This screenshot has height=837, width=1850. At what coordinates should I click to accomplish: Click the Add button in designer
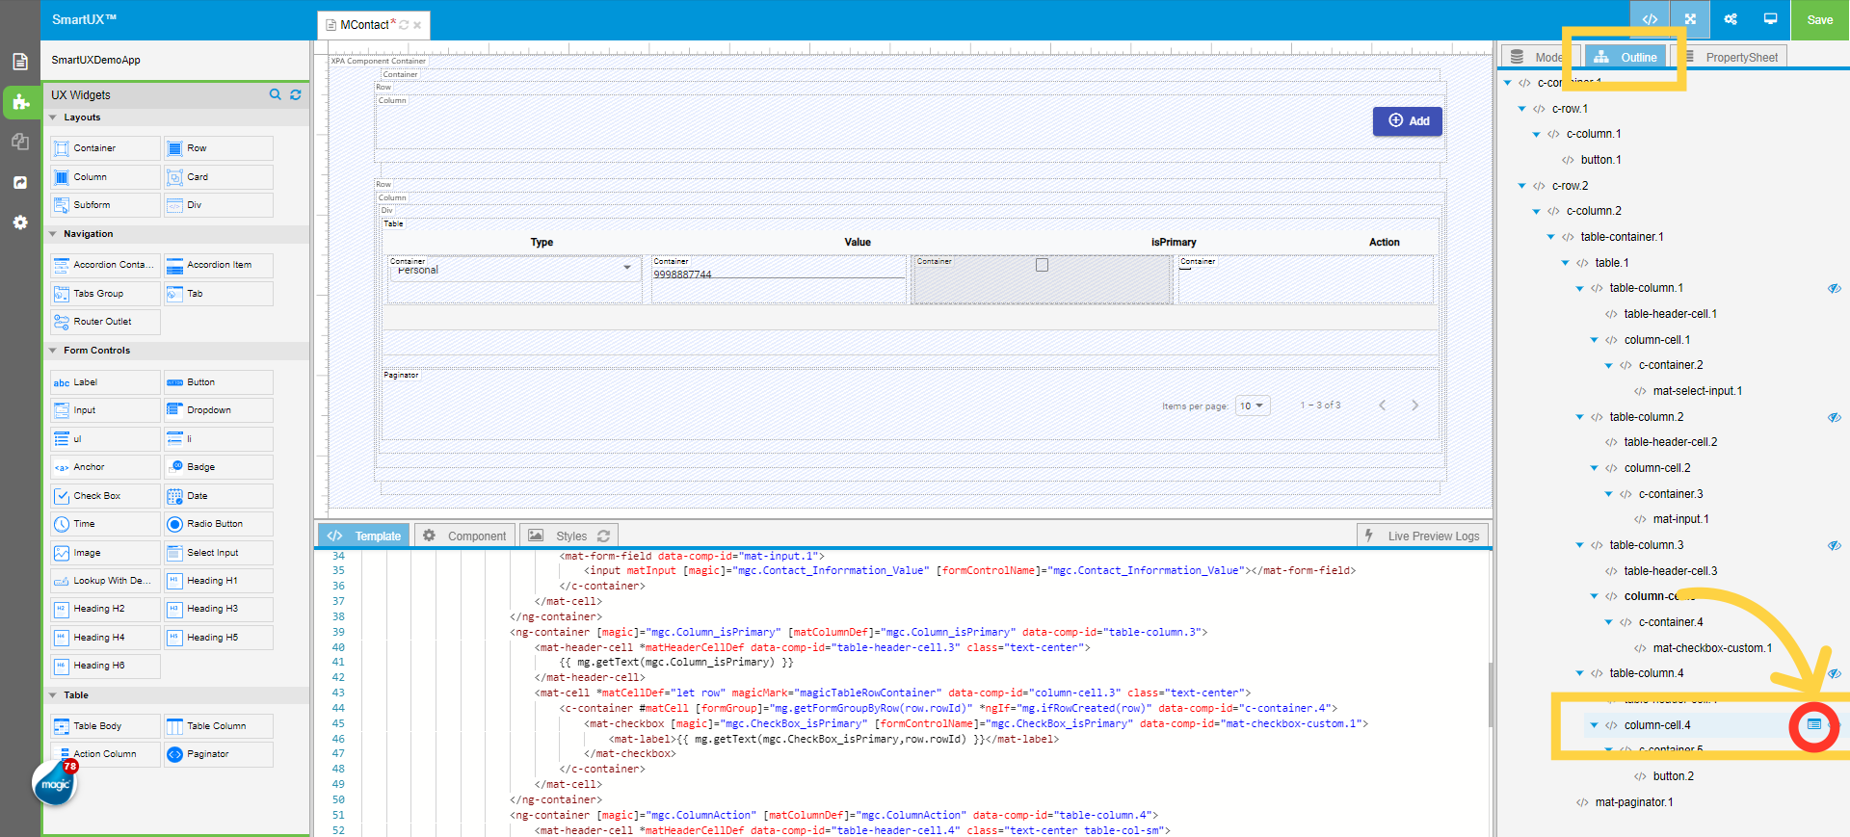(1408, 120)
